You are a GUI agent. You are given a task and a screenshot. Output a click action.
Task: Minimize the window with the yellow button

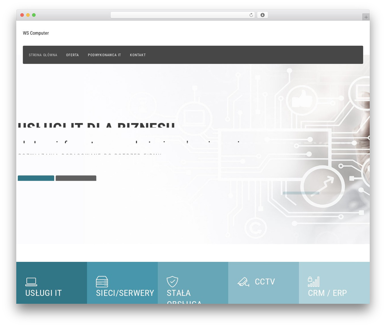28,15
